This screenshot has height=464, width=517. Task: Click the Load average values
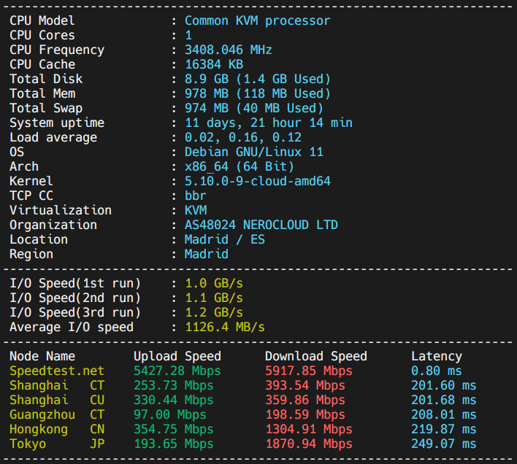242,137
